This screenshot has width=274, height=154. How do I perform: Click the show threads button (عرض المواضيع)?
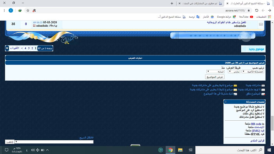(x=215, y=77)
